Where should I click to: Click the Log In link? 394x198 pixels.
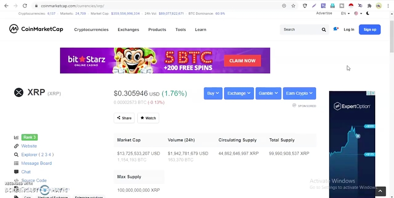[x=349, y=30]
